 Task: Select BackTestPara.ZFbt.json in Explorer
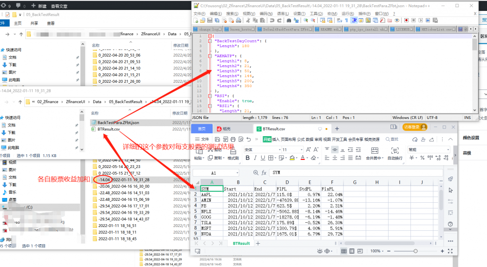point(118,122)
